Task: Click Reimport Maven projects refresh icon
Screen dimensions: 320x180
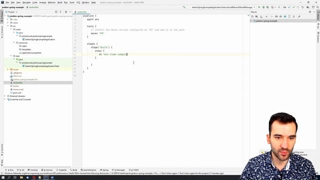Action: pyautogui.click(x=252, y=16)
